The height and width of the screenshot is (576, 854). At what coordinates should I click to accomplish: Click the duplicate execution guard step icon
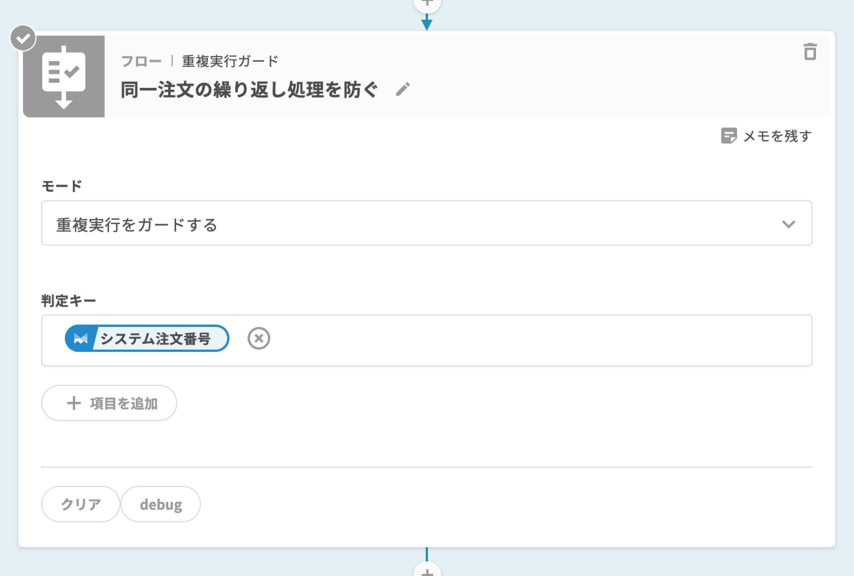[x=64, y=76]
